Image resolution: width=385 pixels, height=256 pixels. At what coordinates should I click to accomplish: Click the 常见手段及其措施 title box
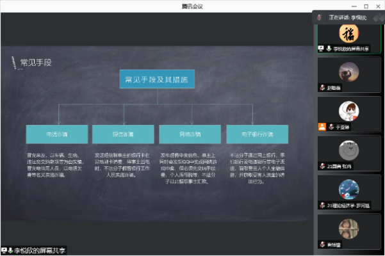tap(156, 79)
